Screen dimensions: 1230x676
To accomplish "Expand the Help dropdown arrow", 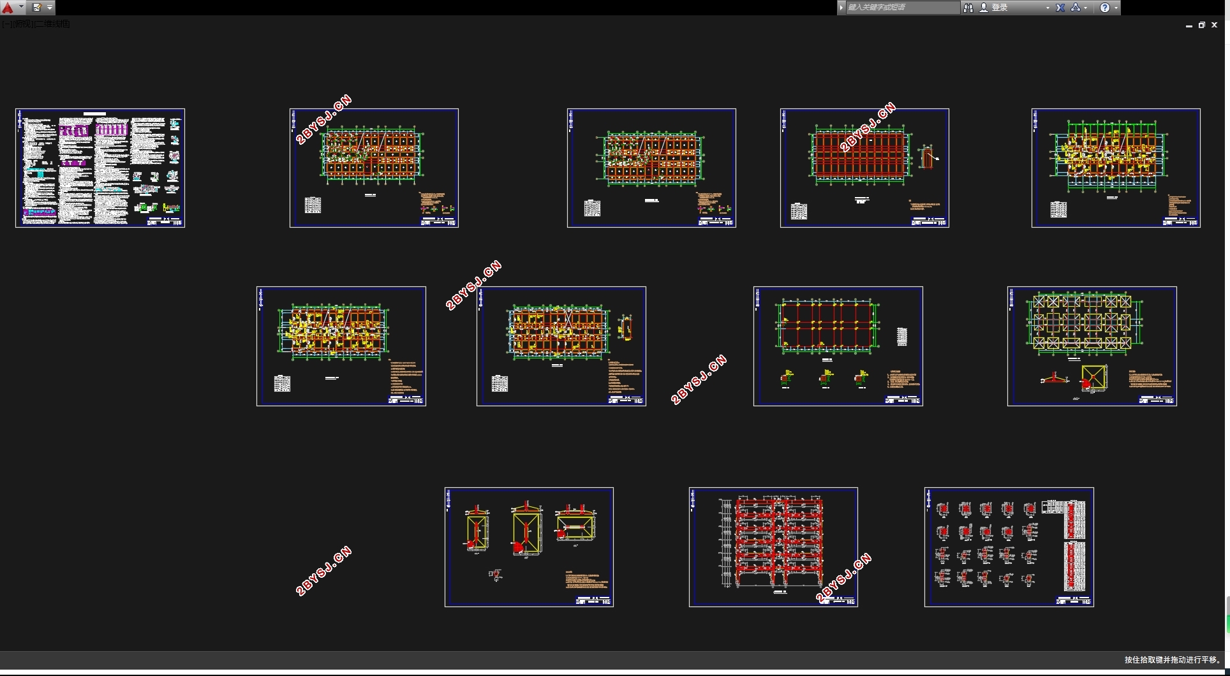I will [1116, 8].
